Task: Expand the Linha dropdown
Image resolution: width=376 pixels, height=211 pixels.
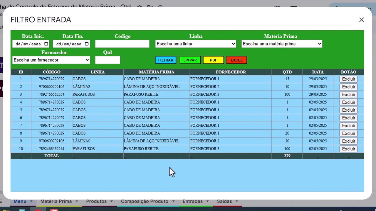Action: click(x=196, y=44)
